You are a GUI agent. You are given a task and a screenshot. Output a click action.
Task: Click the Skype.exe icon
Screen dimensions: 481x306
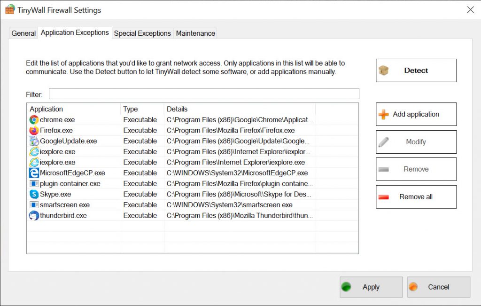[x=34, y=194]
